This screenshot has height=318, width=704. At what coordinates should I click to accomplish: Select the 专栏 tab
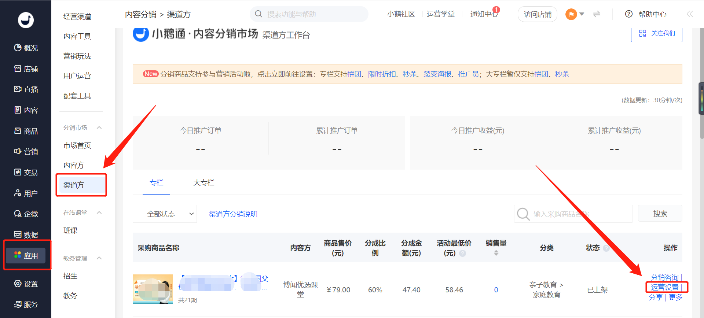tap(157, 182)
